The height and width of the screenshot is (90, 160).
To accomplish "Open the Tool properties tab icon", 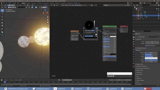I will [133, 34].
